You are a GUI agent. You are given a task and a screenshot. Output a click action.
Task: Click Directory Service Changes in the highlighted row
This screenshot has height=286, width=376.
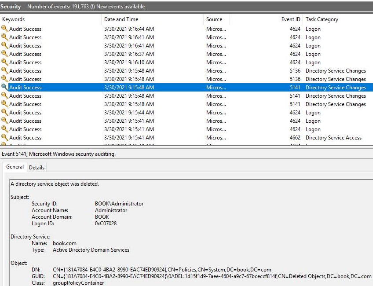336,88
